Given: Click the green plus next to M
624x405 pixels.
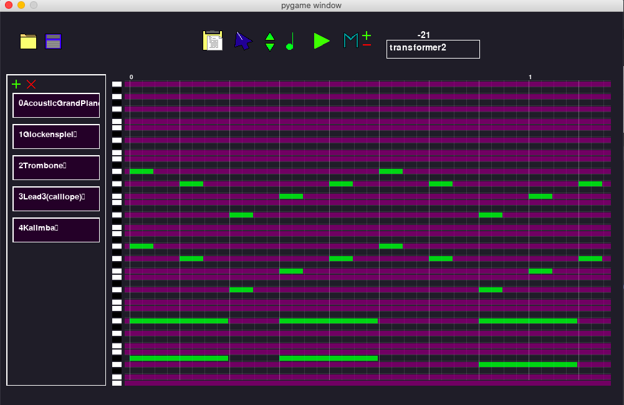Looking at the screenshot, I should pyautogui.click(x=367, y=36).
